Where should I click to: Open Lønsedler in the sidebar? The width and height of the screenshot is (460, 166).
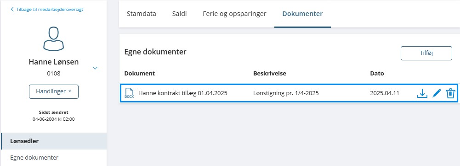click(x=54, y=141)
